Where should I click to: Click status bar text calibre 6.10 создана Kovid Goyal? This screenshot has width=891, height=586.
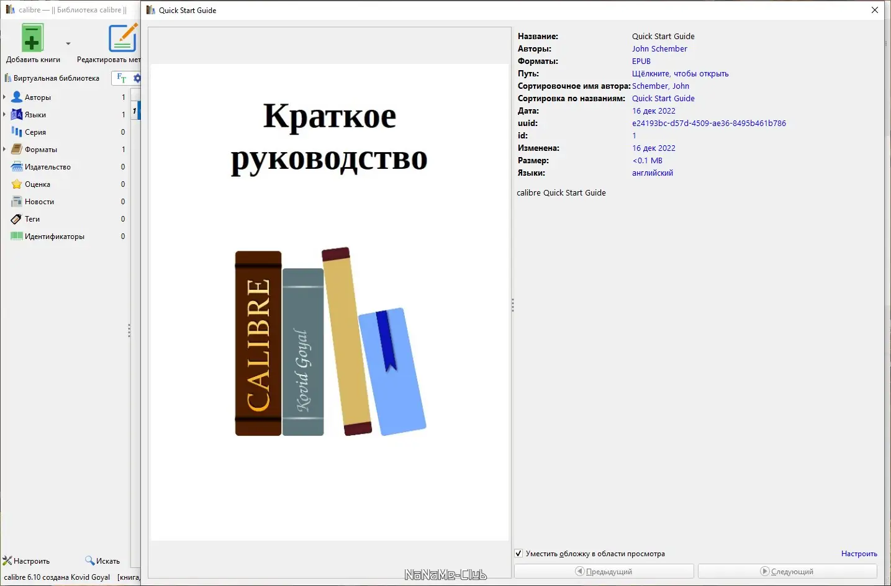coord(57,577)
